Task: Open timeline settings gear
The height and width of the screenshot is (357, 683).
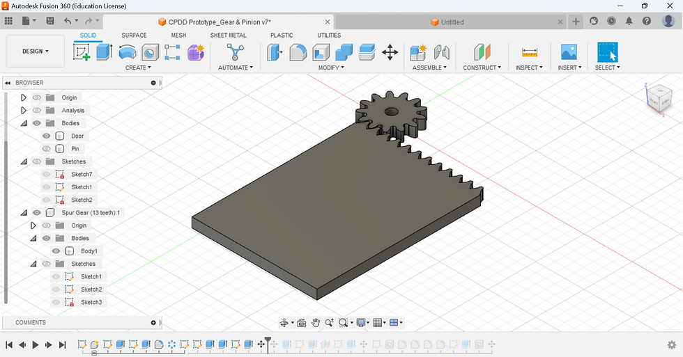Action: [672, 345]
